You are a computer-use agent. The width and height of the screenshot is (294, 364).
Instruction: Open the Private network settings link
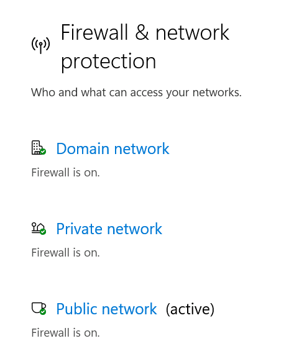pyautogui.click(x=109, y=229)
